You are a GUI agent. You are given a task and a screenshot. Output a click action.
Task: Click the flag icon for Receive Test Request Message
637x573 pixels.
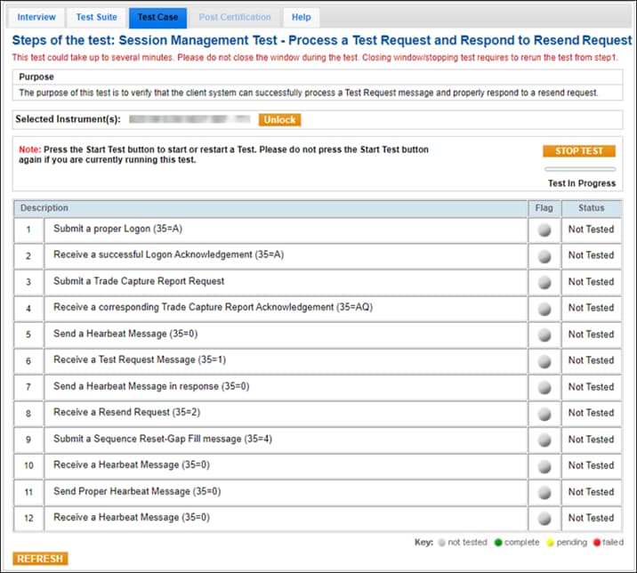point(544,360)
